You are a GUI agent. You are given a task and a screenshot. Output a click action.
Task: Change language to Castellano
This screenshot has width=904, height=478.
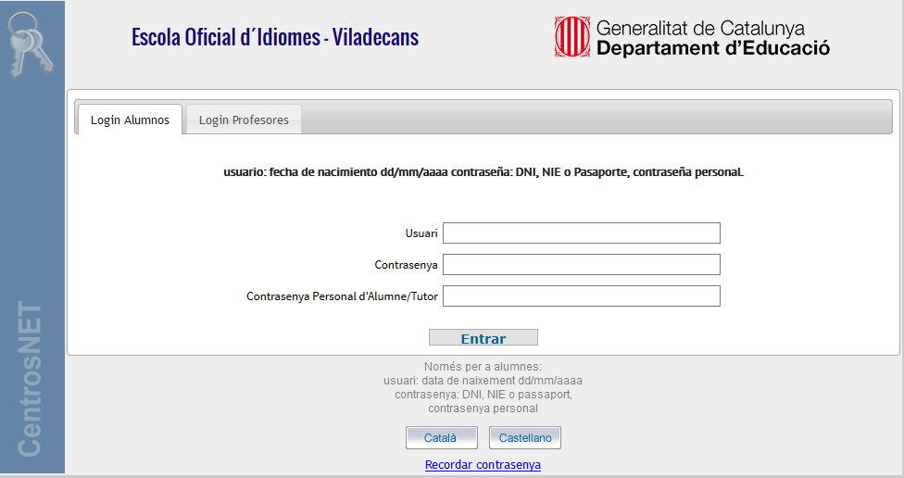524,437
